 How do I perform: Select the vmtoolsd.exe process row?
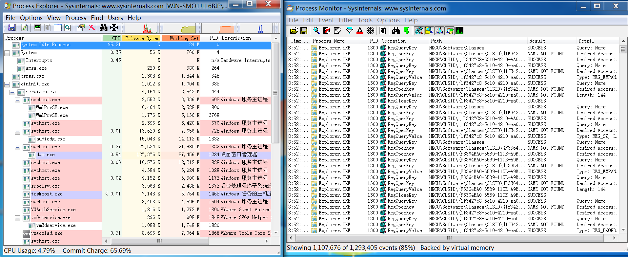pos(137,233)
